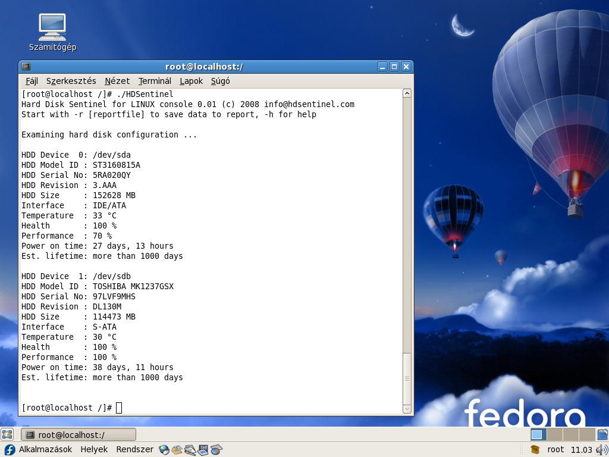The width and height of the screenshot is (609, 457).
Task: Click the S-ATA interface value
Action: [x=105, y=327]
